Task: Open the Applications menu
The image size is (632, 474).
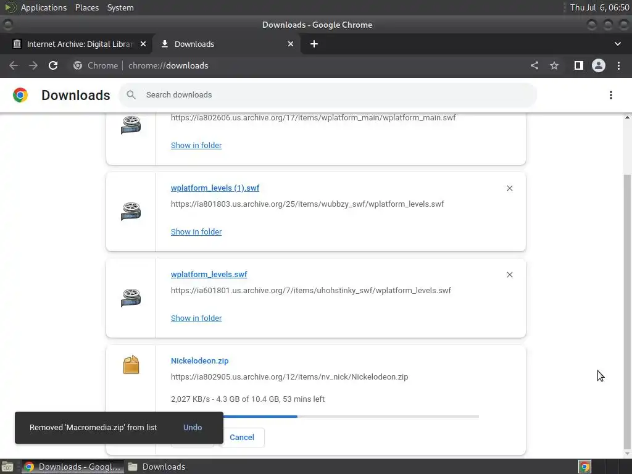Action: point(44,7)
